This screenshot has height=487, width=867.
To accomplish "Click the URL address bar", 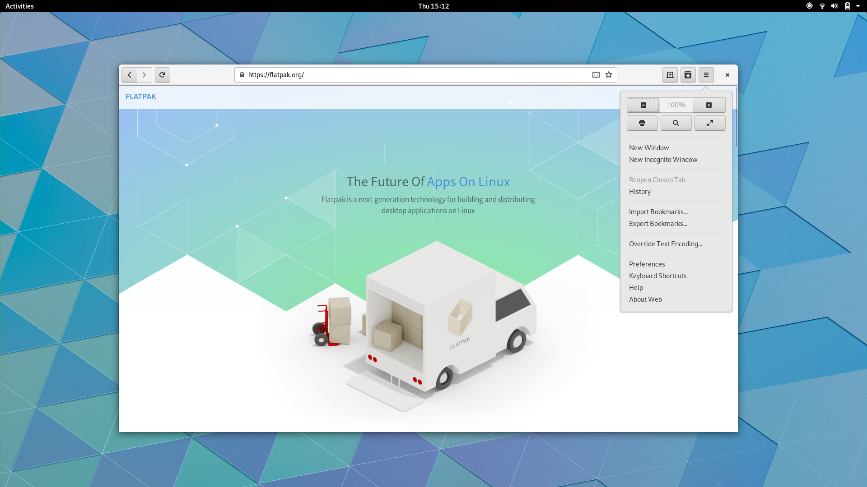I will (x=425, y=74).
